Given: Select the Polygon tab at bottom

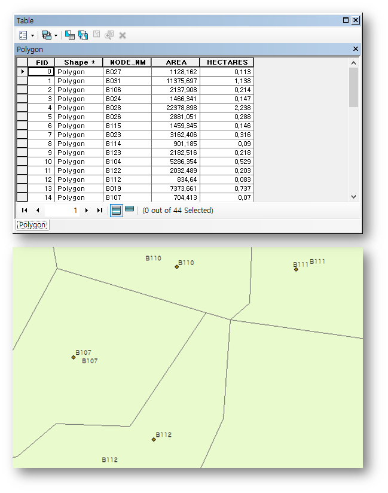Looking at the screenshot, I should pos(32,225).
